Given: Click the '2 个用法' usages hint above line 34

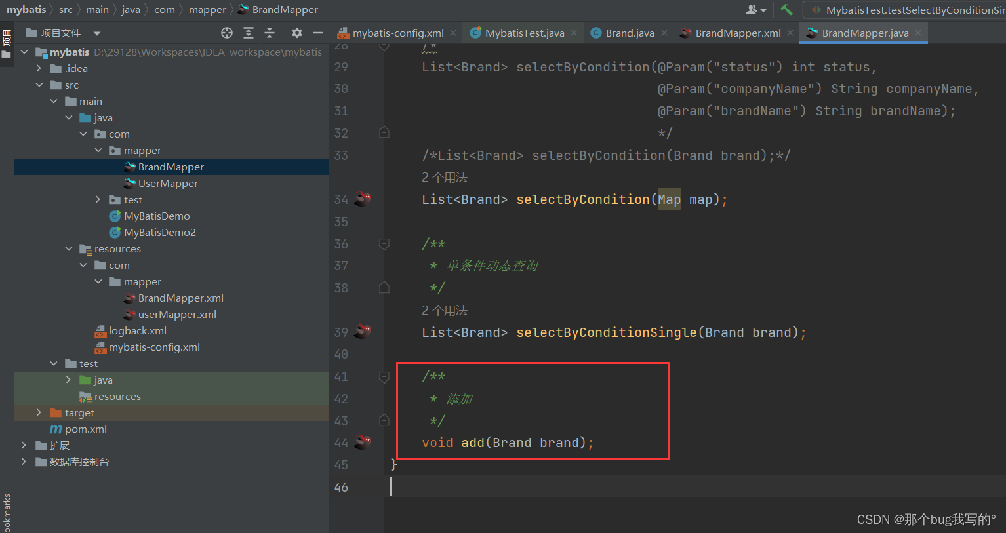Looking at the screenshot, I should tap(445, 178).
